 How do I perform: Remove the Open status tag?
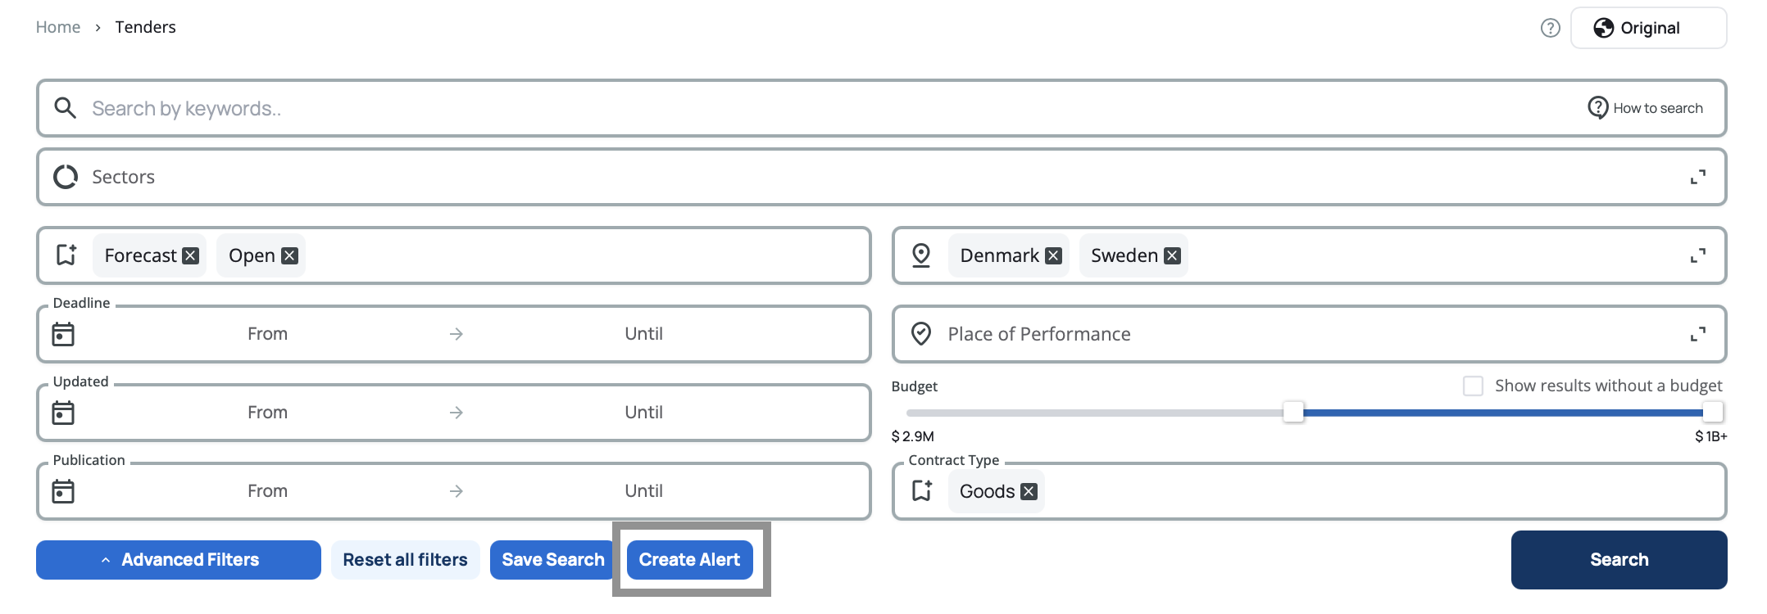[289, 256]
